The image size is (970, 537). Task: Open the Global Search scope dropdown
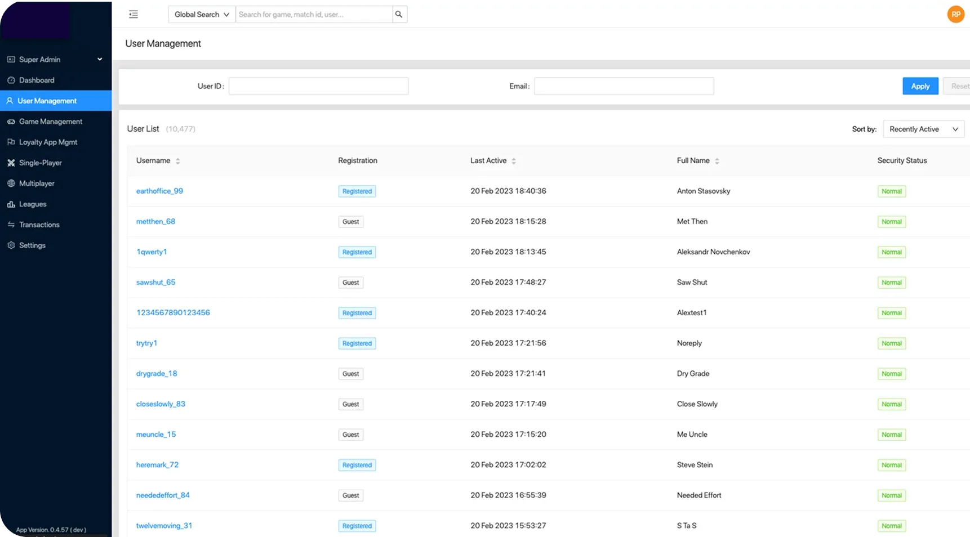click(202, 14)
